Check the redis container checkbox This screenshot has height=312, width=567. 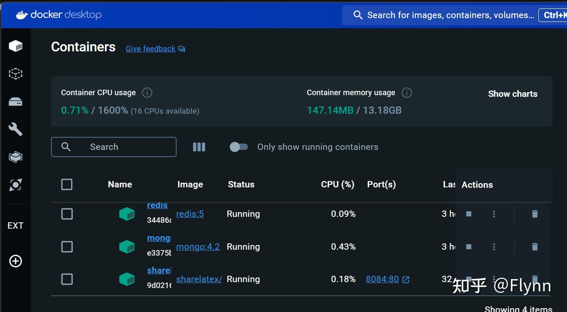[x=67, y=214]
